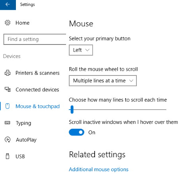Click the Connected devices icon

click(8, 89)
